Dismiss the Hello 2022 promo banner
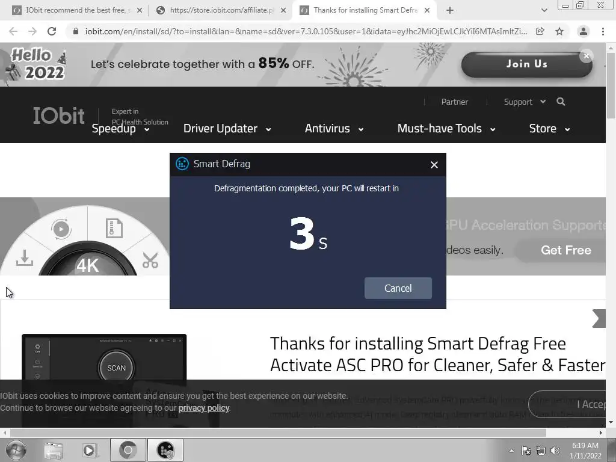The image size is (616, 462). click(586, 56)
